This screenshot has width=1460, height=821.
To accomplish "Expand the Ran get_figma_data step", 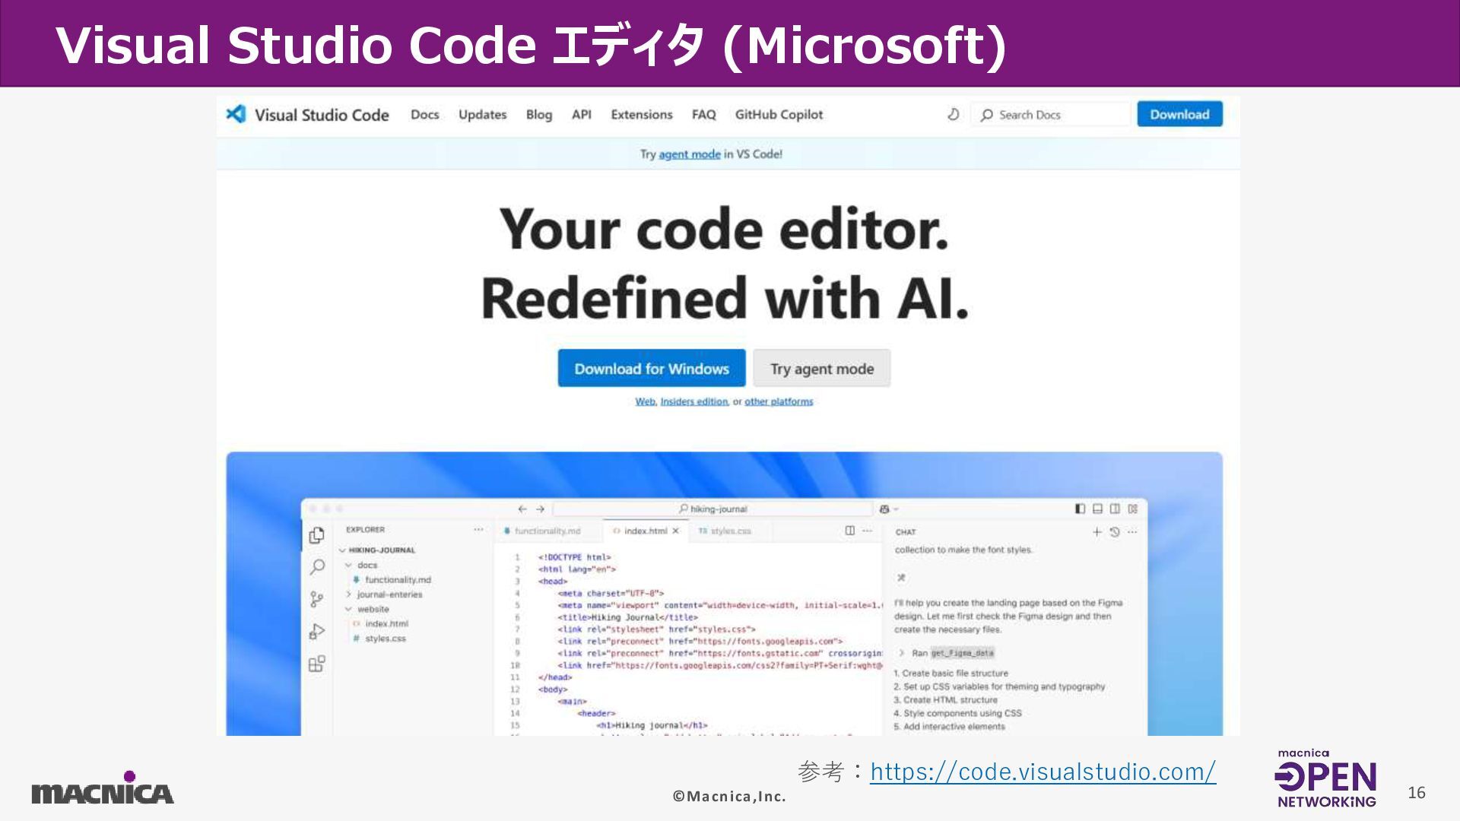I will [901, 653].
